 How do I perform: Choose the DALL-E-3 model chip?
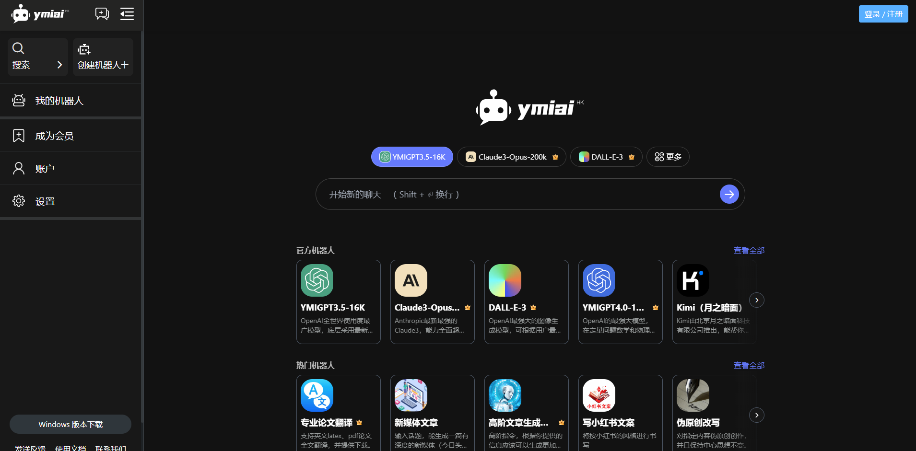click(606, 157)
